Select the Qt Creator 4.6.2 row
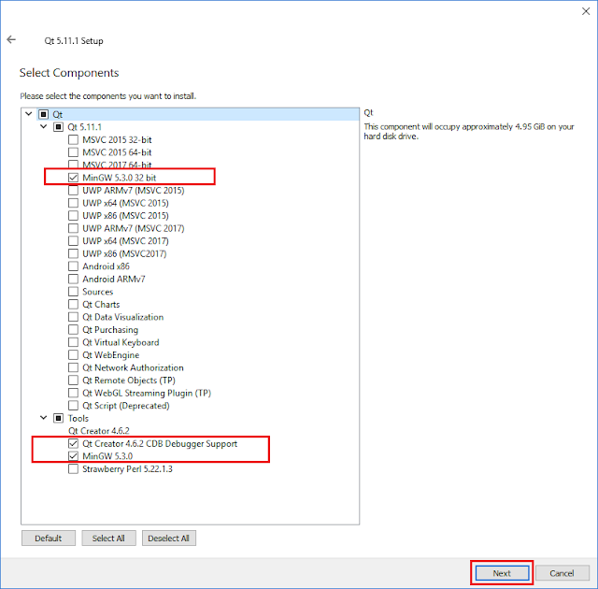This screenshot has height=589, width=598. point(99,431)
